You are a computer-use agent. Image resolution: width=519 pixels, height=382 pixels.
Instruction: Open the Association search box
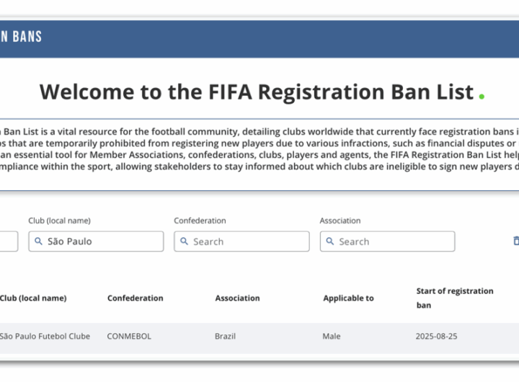tap(391, 241)
